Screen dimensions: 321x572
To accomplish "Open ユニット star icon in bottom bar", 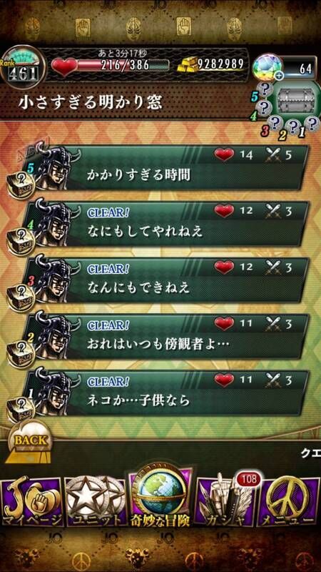I will (95, 502).
